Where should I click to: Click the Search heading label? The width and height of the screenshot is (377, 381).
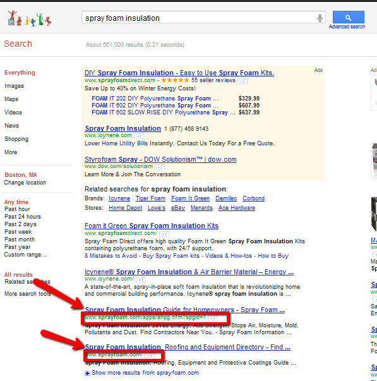click(x=18, y=44)
